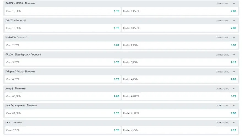
Task: Choose Under 18,50% selection
Action: [x=180, y=28]
